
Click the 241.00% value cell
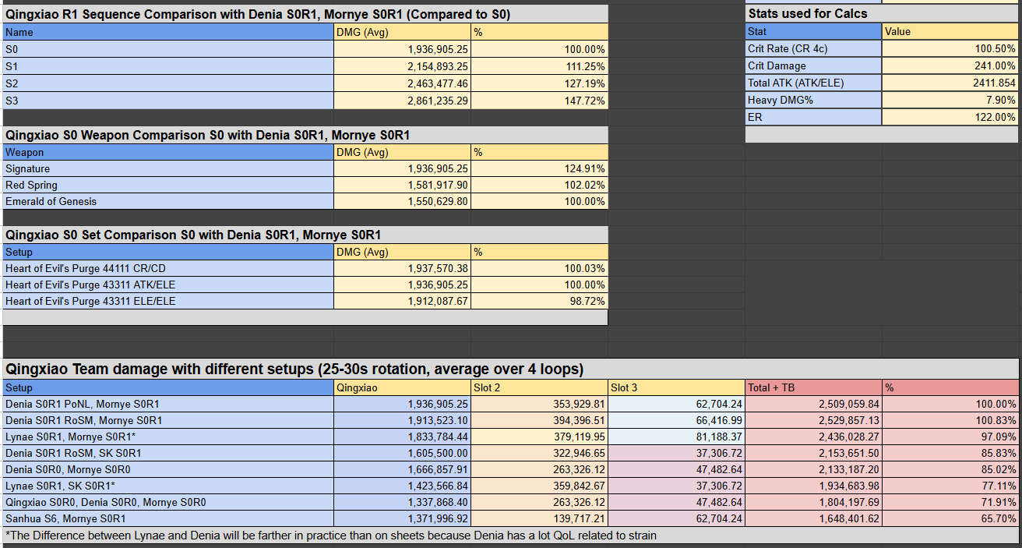click(950, 65)
